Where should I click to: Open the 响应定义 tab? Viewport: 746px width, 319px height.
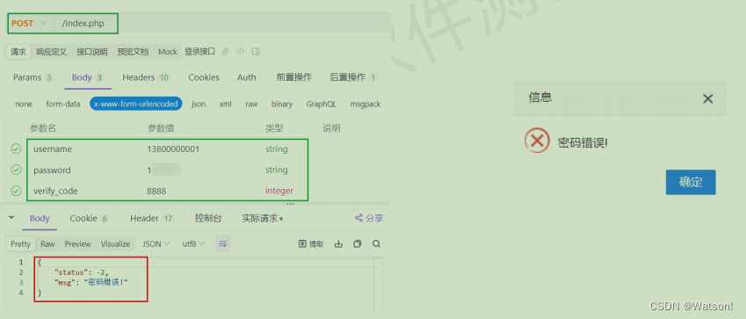51,52
